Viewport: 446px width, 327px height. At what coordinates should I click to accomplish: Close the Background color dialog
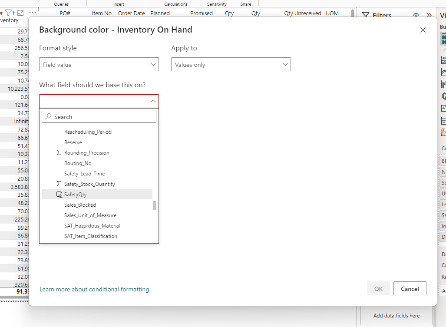pos(423,30)
